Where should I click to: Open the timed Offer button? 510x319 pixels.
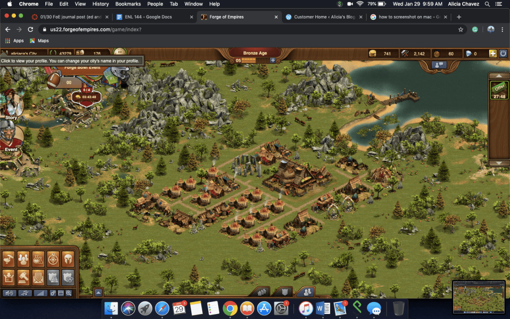499,90
